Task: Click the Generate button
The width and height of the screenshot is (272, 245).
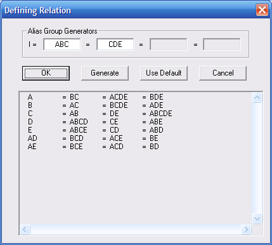Action: click(105, 73)
